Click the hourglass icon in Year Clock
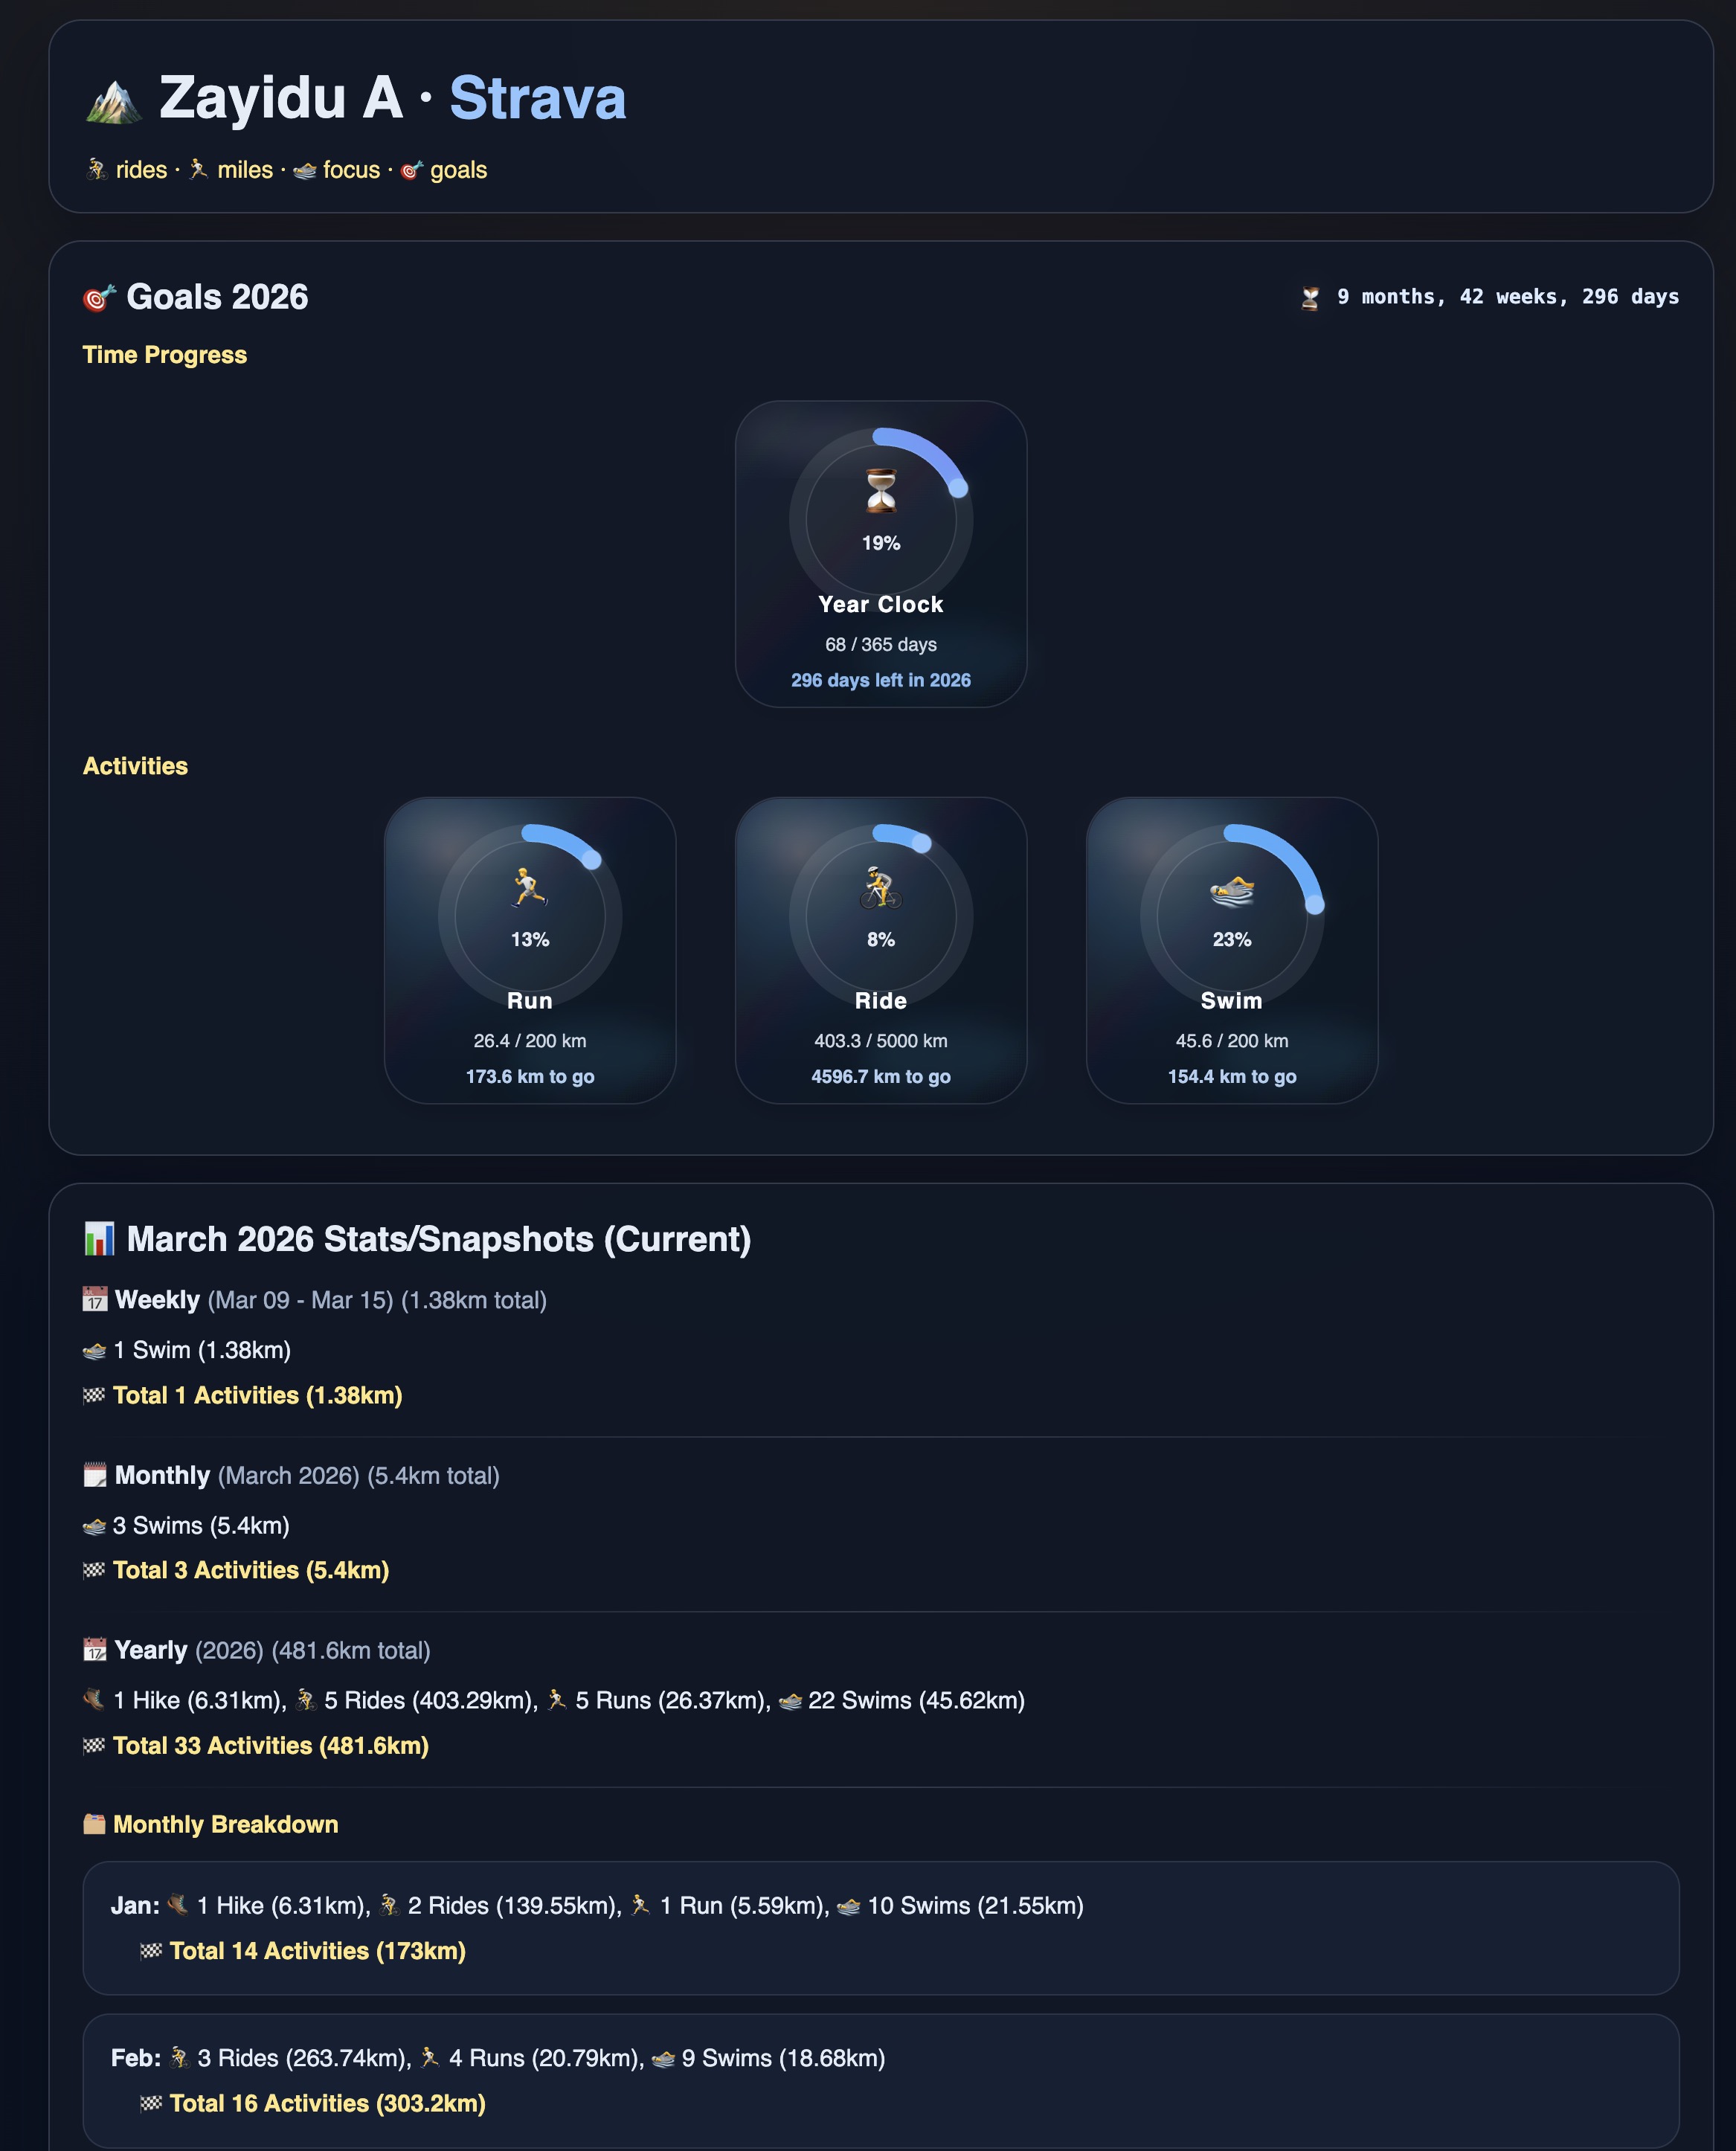The image size is (1736, 2151). click(881, 491)
